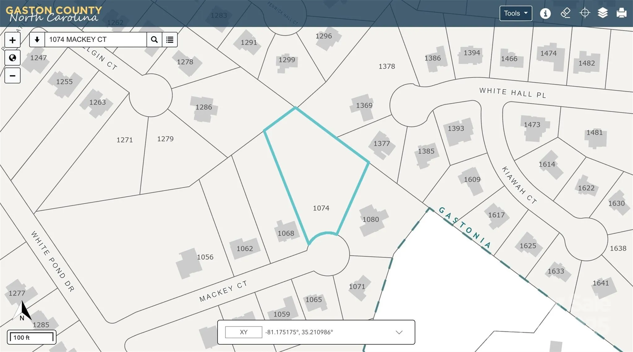Zoom in with the plus button

(x=12, y=40)
